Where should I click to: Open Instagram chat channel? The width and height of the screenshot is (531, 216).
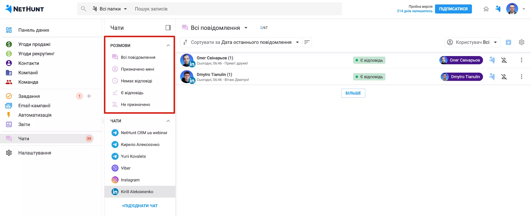pyautogui.click(x=139, y=180)
